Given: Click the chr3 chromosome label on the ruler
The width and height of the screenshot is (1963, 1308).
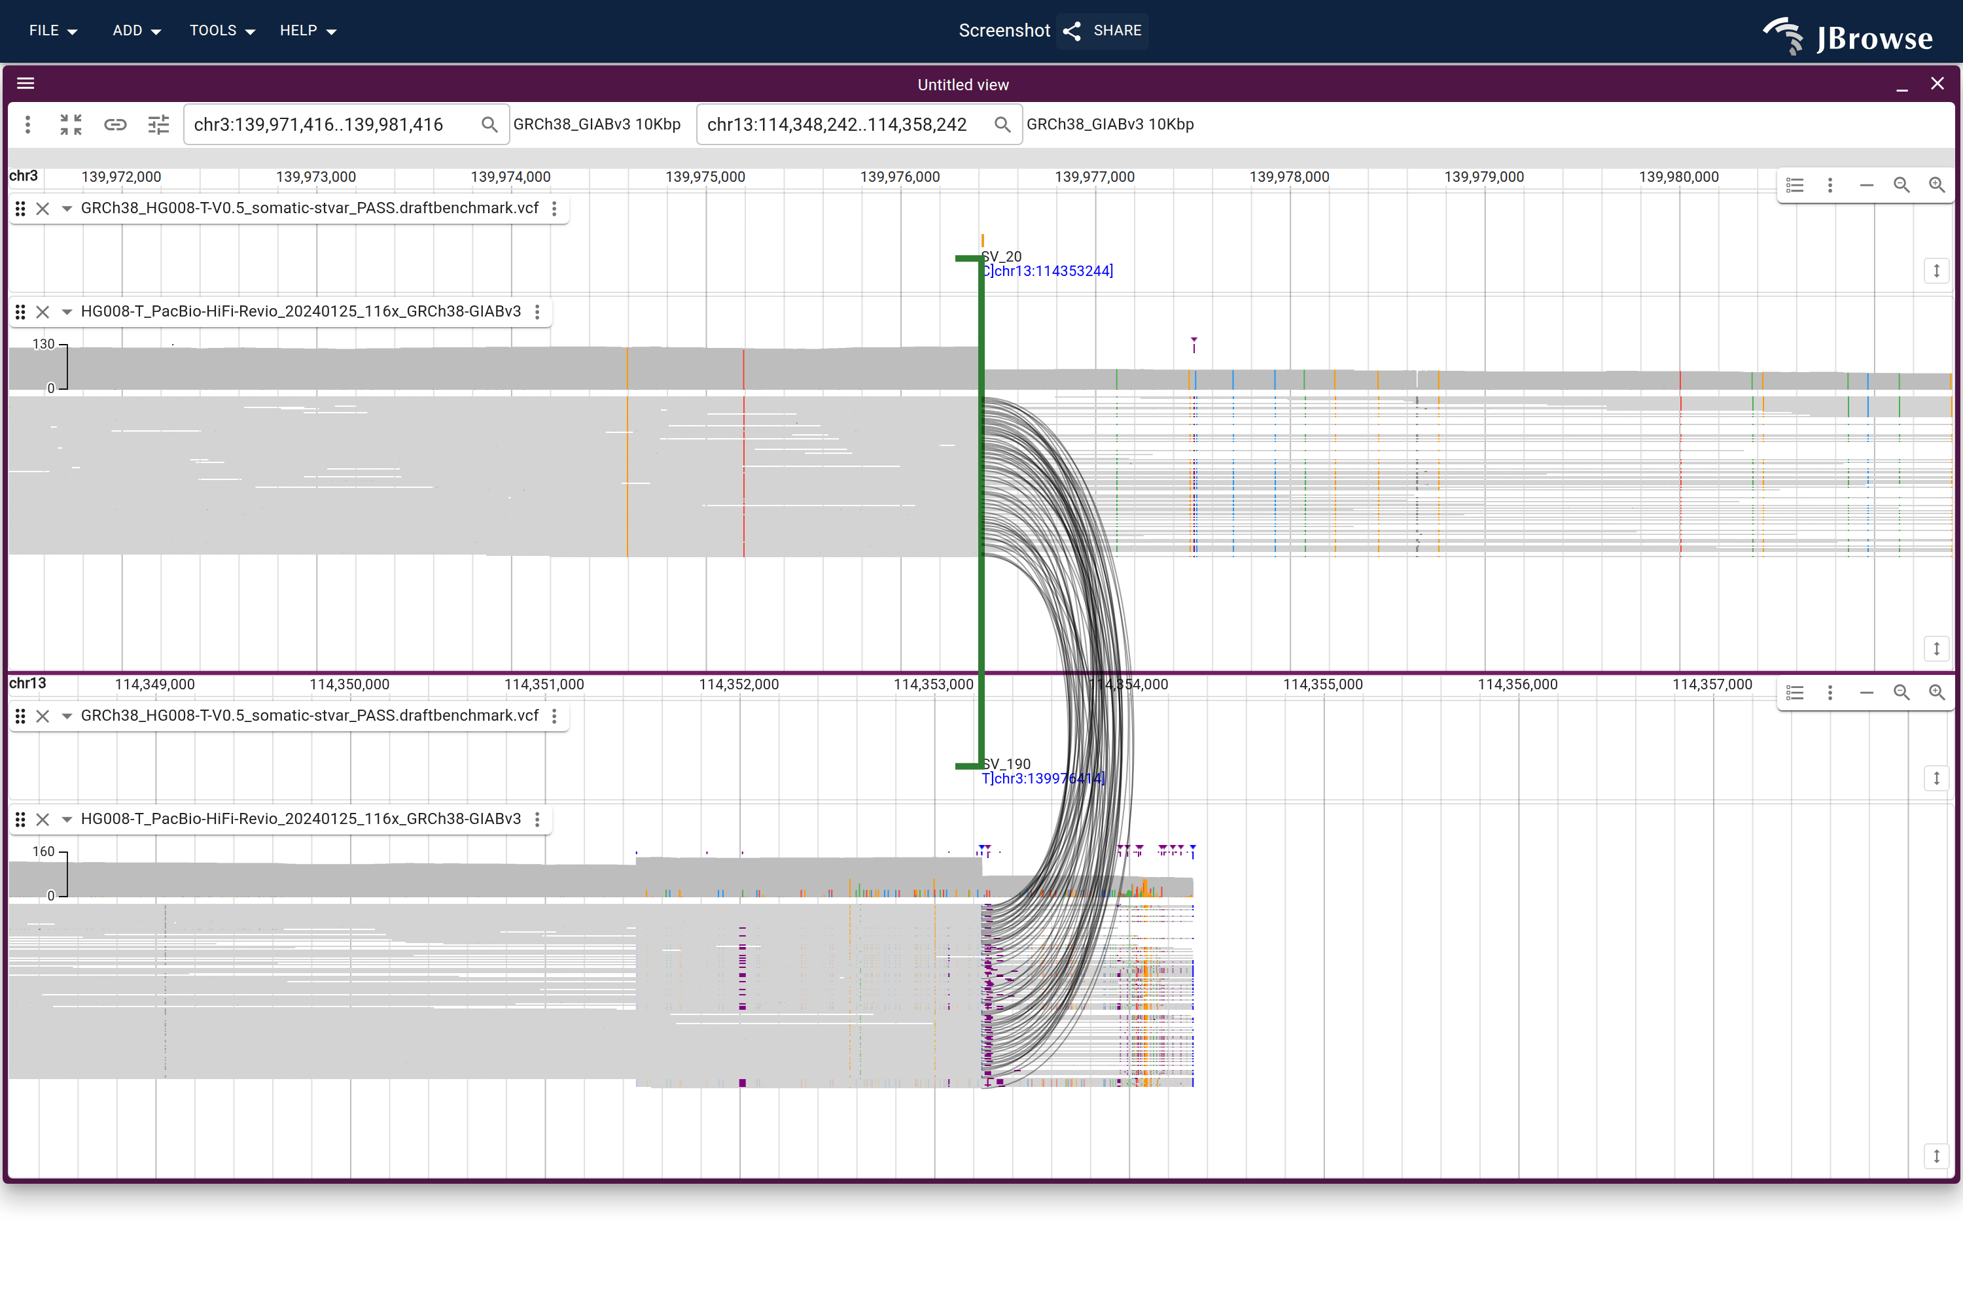Looking at the screenshot, I should coord(24,176).
